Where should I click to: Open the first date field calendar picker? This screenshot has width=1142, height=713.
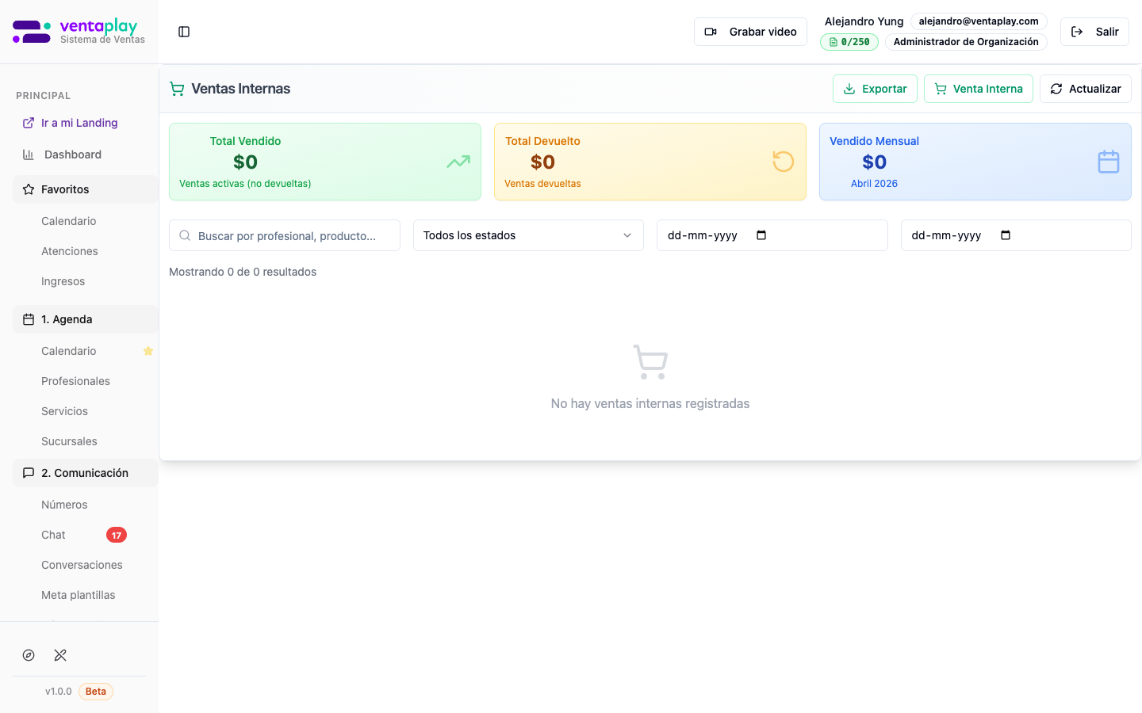[x=761, y=235]
